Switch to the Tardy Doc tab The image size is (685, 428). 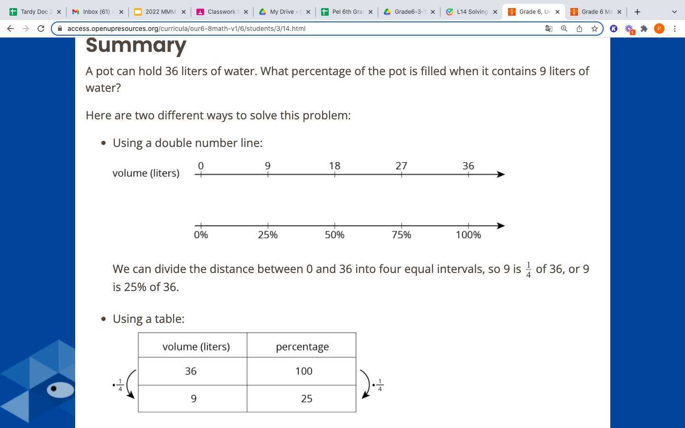33,12
